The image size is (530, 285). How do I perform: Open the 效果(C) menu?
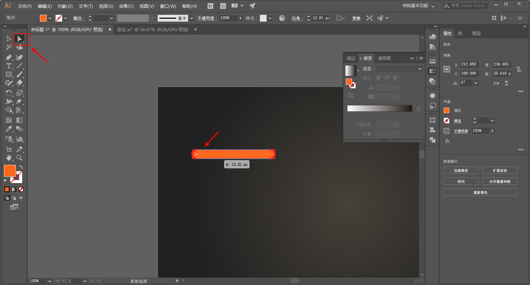(126, 6)
